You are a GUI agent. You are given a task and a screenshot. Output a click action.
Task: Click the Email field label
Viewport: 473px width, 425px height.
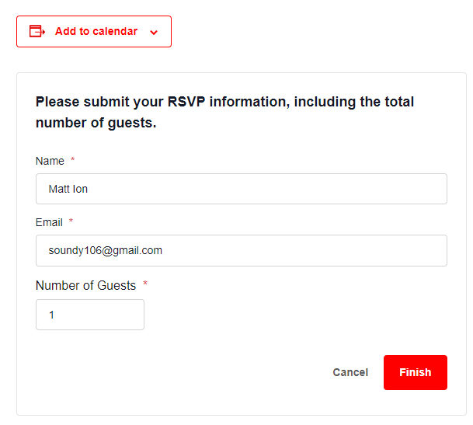49,222
